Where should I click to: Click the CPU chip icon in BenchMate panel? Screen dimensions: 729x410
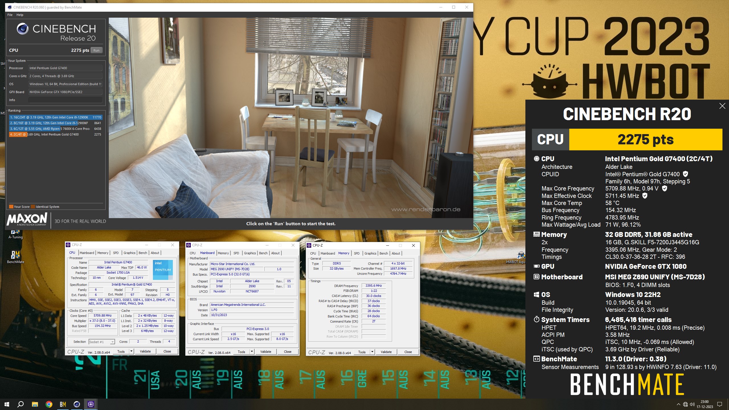[536, 159]
